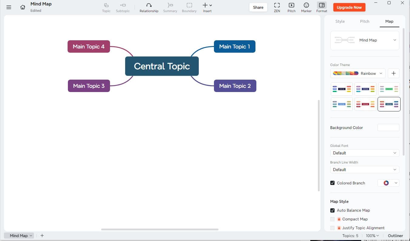Open the Branch Line Width dropdown

[365, 170]
